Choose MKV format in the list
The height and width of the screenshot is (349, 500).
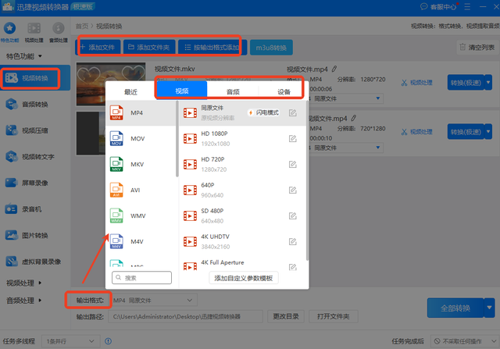coord(141,165)
